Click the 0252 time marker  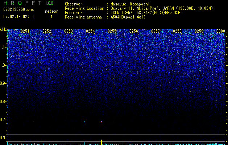[47, 31]
